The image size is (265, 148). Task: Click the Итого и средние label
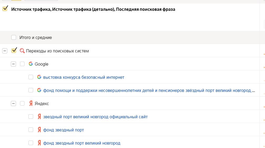pyautogui.click(x=36, y=38)
